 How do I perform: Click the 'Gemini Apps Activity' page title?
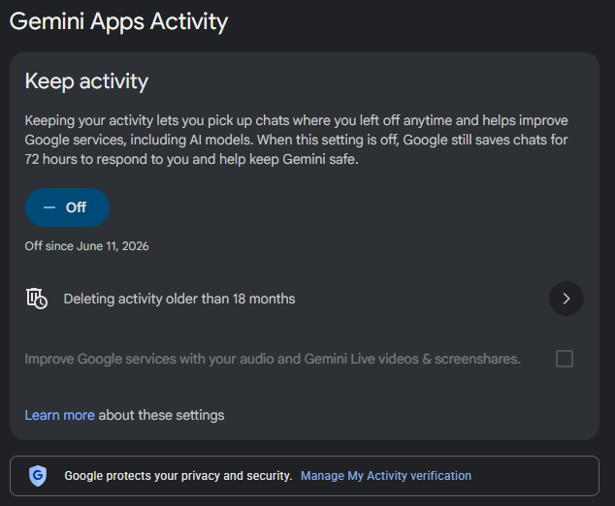[118, 22]
